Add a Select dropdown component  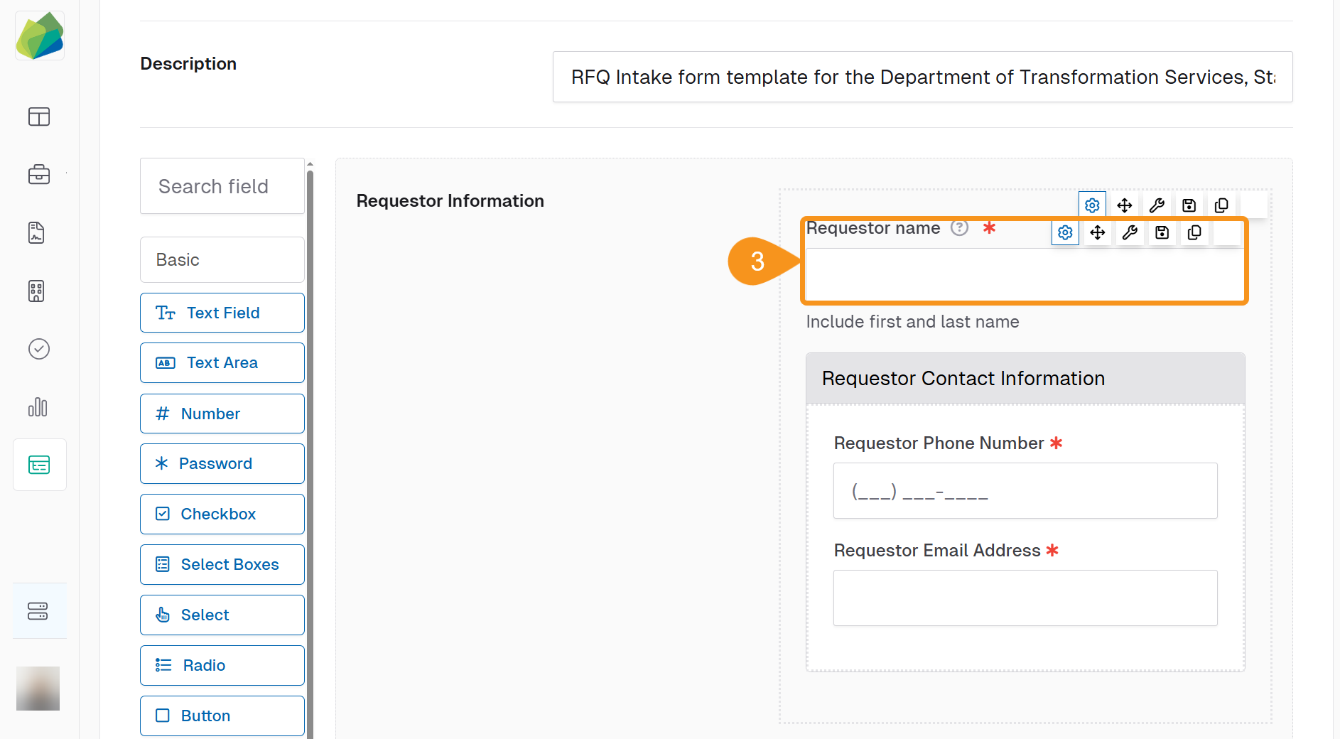[222, 615]
